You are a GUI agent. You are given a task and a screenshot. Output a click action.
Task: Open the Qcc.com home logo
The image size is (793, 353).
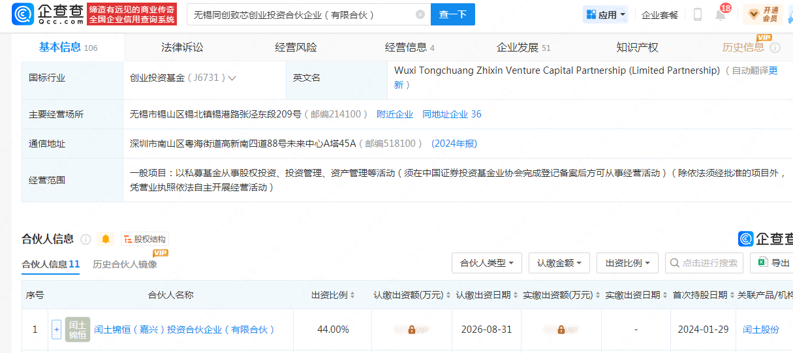click(x=48, y=14)
